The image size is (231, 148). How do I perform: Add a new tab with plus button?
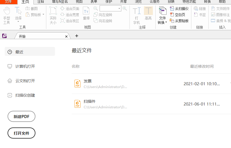77,36
